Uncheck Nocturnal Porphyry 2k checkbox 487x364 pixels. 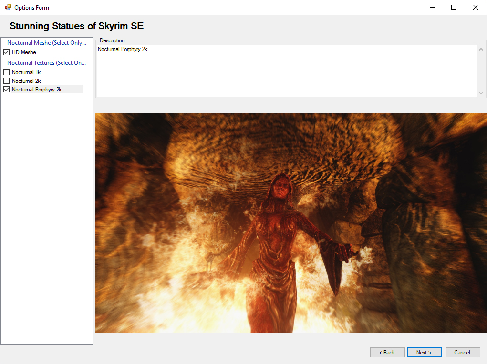pyautogui.click(x=7, y=90)
